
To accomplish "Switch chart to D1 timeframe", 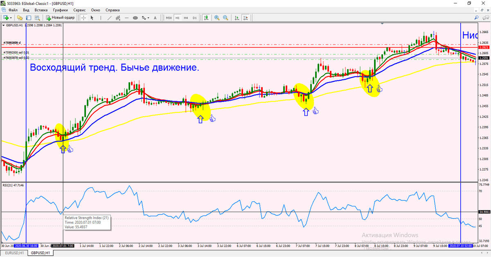I will [194, 18].
